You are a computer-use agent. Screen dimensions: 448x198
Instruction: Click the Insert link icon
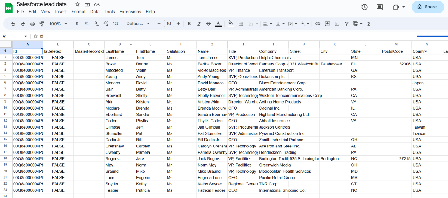[318, 24]
